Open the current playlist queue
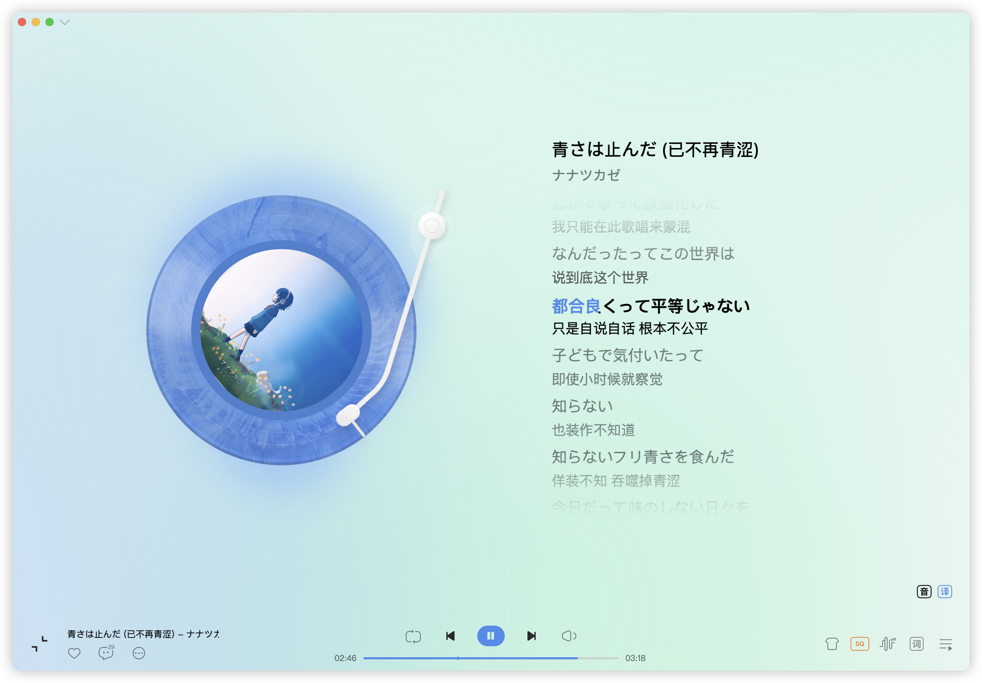The image size is (982, 683). [945, 644]
